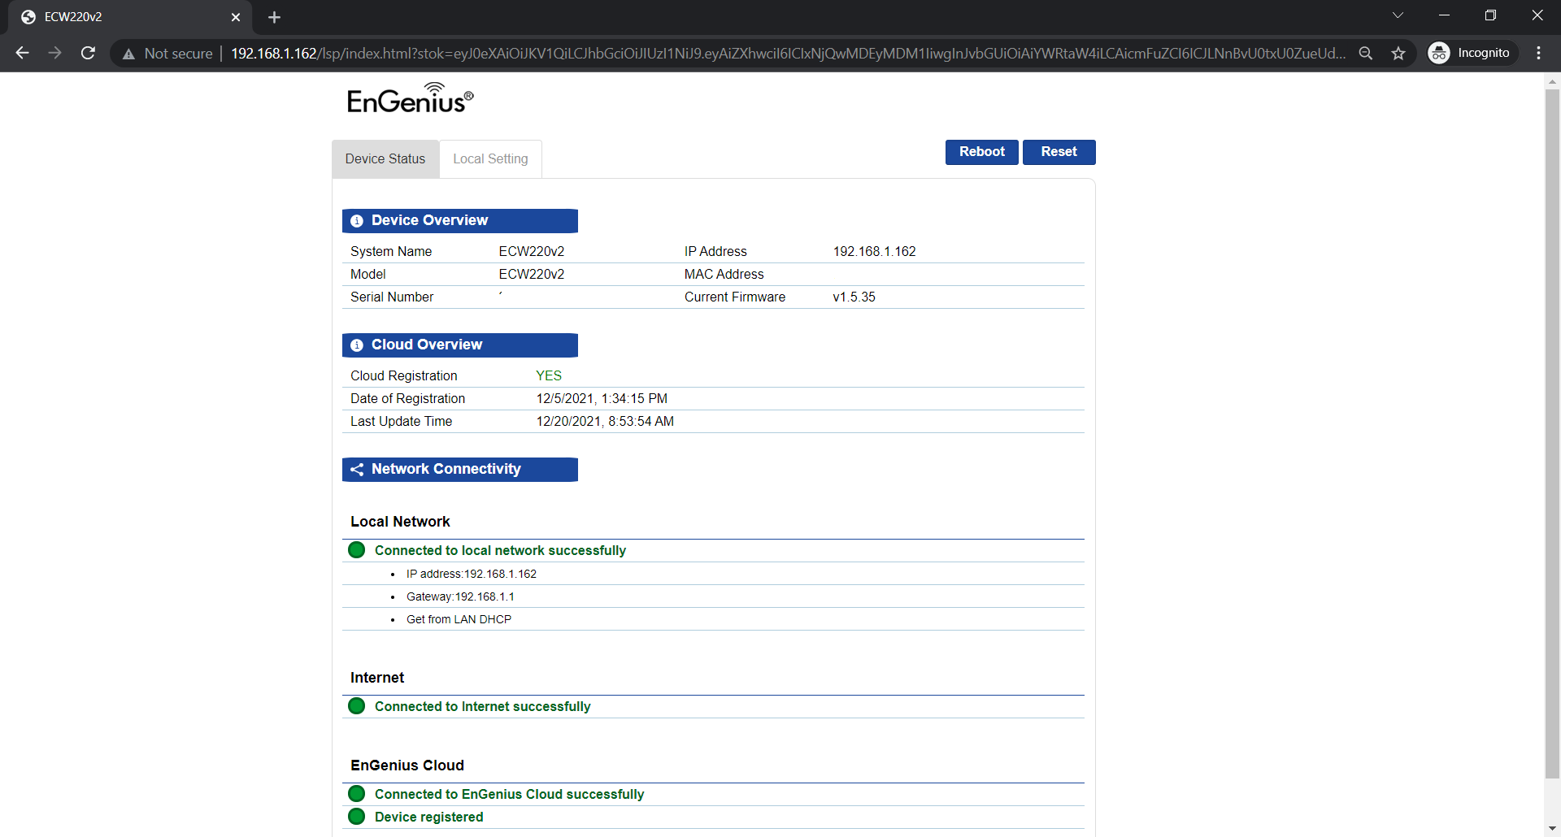Open the tab search dropdown arrow
Screen dimensions: 1561x837
click(x=1398, y=15)
